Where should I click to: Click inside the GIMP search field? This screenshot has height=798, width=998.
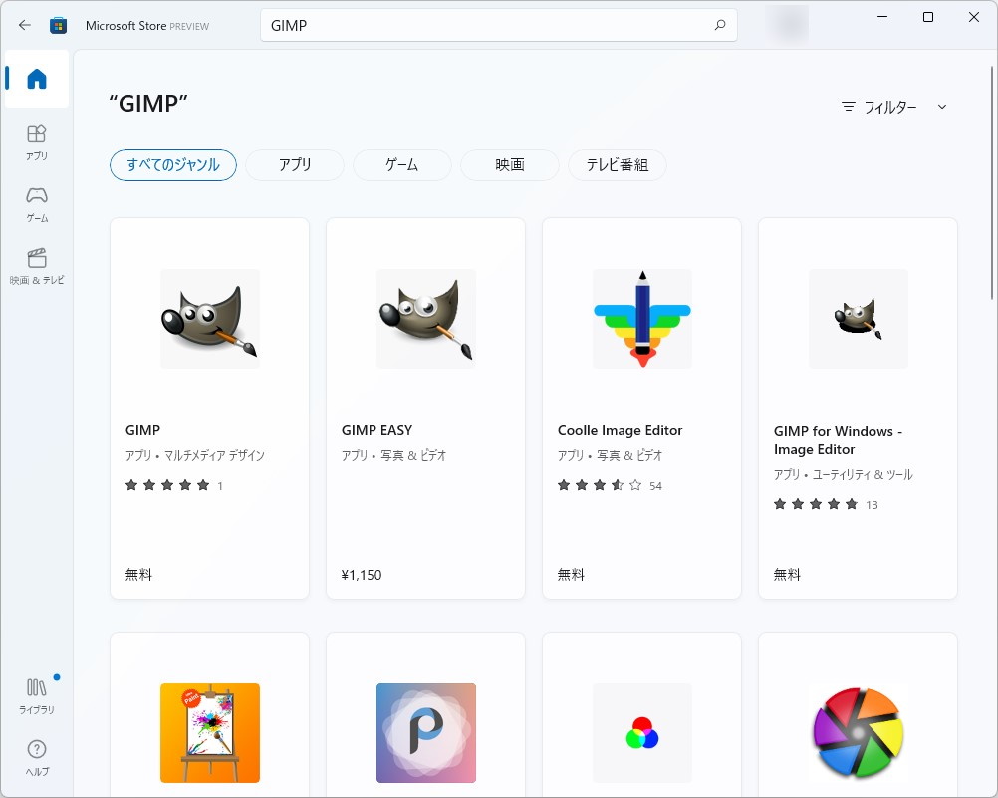pyautogui.click(x=448, y=24)
